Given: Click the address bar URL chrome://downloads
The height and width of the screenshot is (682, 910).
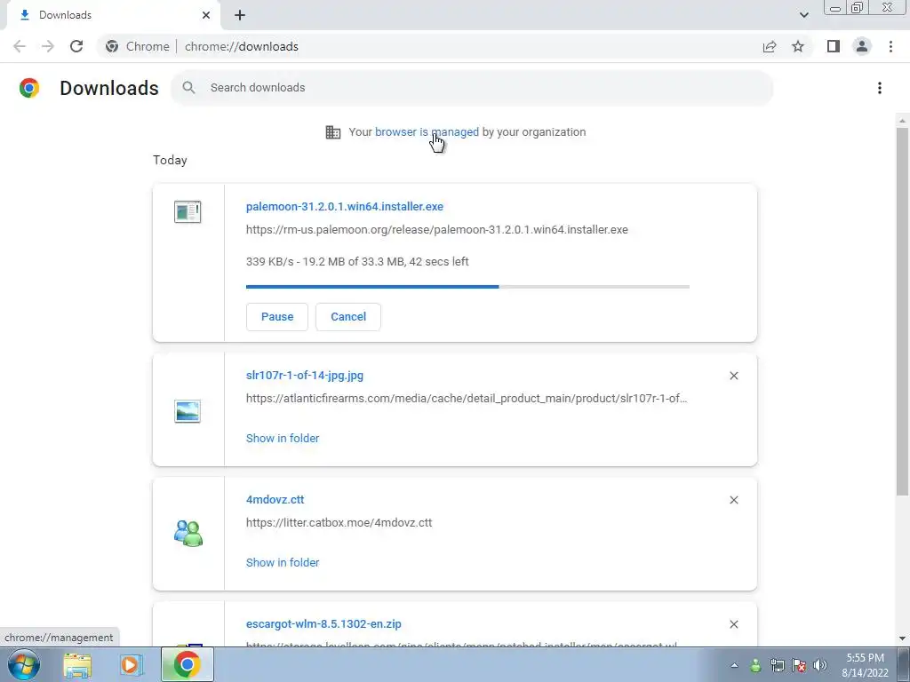Looking at the screenshot, I should point(242,46).
